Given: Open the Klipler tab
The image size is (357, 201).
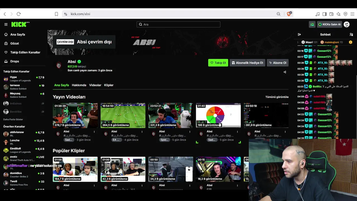Looking at the screenshot, I should point(109,85).
